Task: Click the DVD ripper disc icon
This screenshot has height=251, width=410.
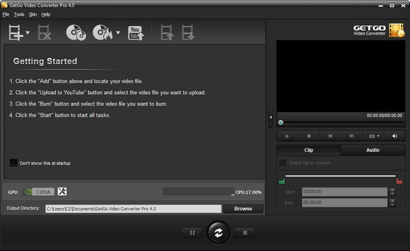Action: point(76,33)
